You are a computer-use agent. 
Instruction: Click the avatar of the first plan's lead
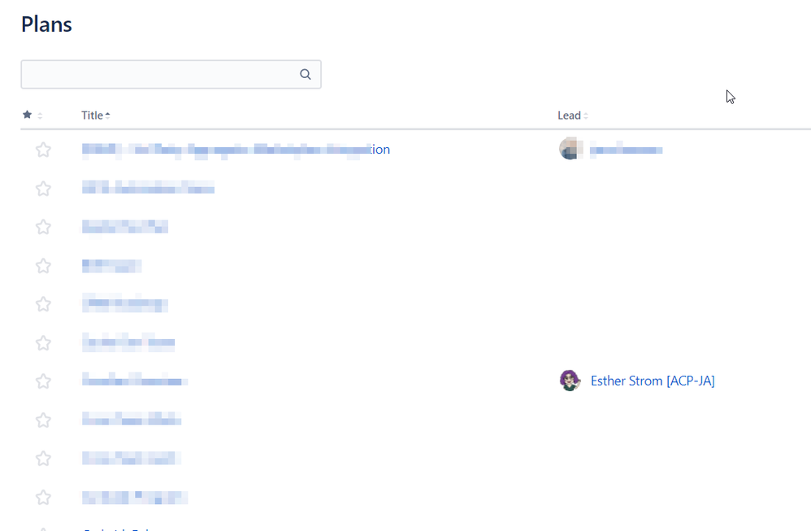click(x=570, y=150)
